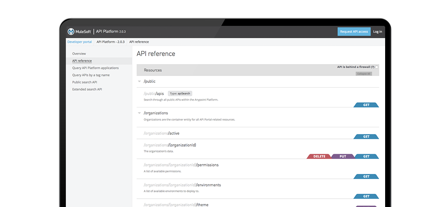Click 'A list of available environments' description
The height and width of the screenshot is (207, 447).
click(171, 191)
